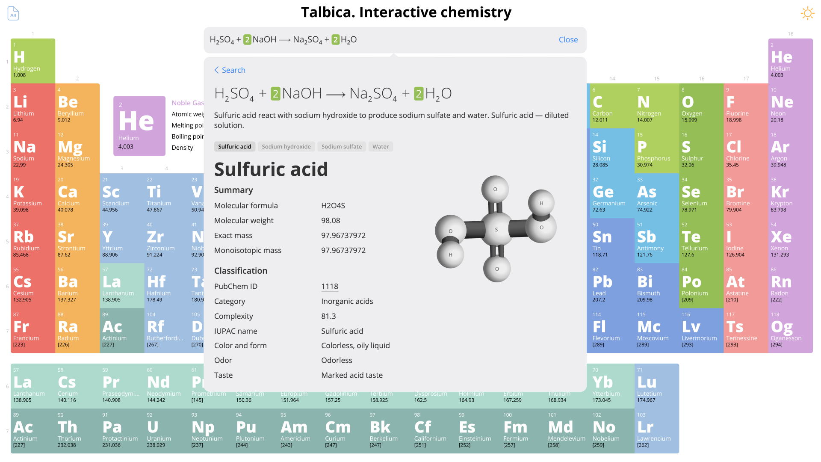
Task: Switch to the Sodium hydroxide tab
Action: click(x=286, y=147)
